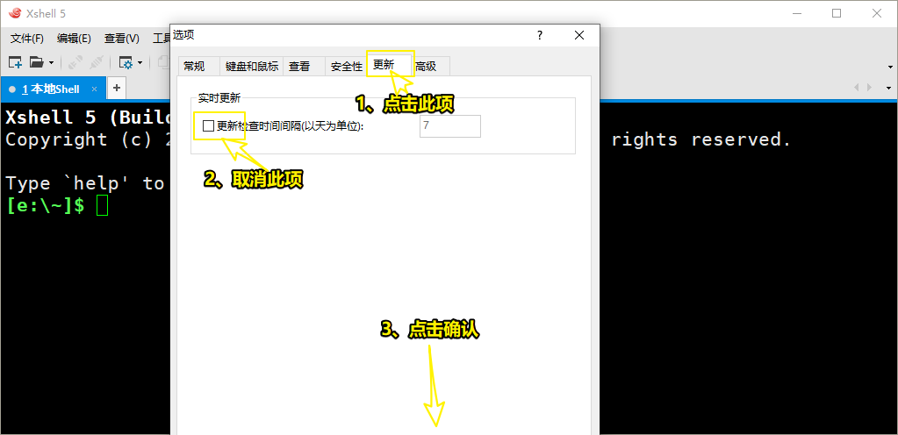This screenshot has width=898, height=435.
Task: Click the Open folder toolbar icon
Action: tap(37, 61)
